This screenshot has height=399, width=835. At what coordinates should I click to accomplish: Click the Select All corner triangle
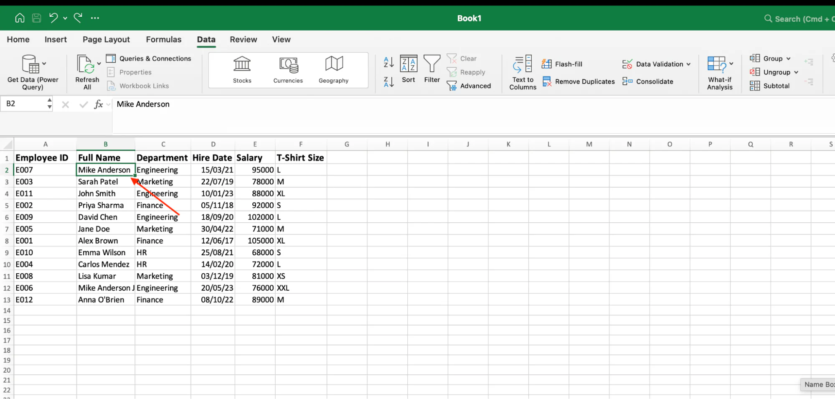click(x=8, y=145)
